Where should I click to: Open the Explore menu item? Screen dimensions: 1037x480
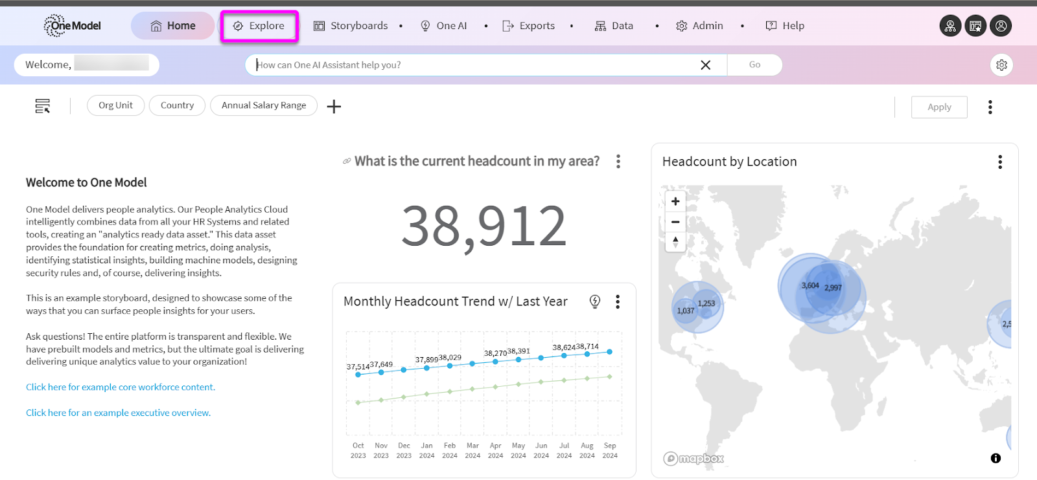tap(259, 26)
